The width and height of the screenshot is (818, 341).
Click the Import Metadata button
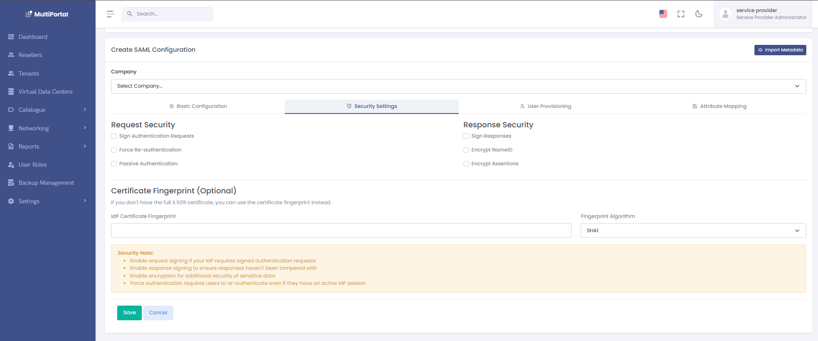pyautogui.click(x=780, y=50)
